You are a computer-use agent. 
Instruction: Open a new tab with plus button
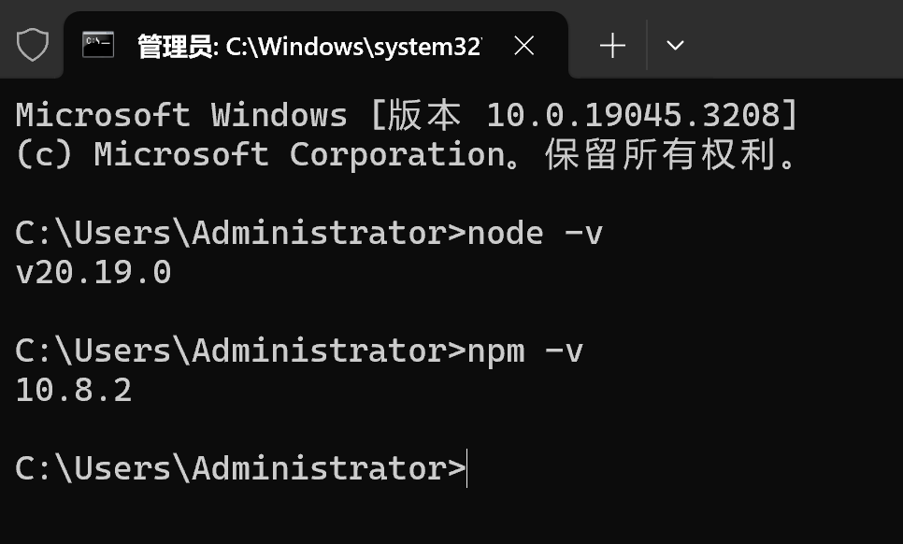click(x=612, y=46)
